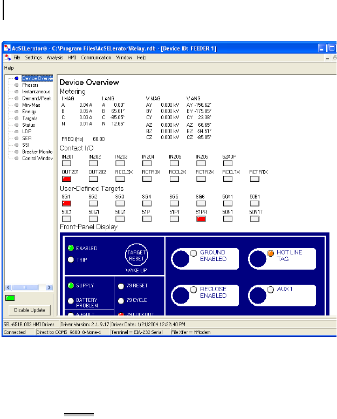The image size is (337, 419).
Task: Click the FREQ (Hz) 60.00 reading
Action: tap(83, 139)
